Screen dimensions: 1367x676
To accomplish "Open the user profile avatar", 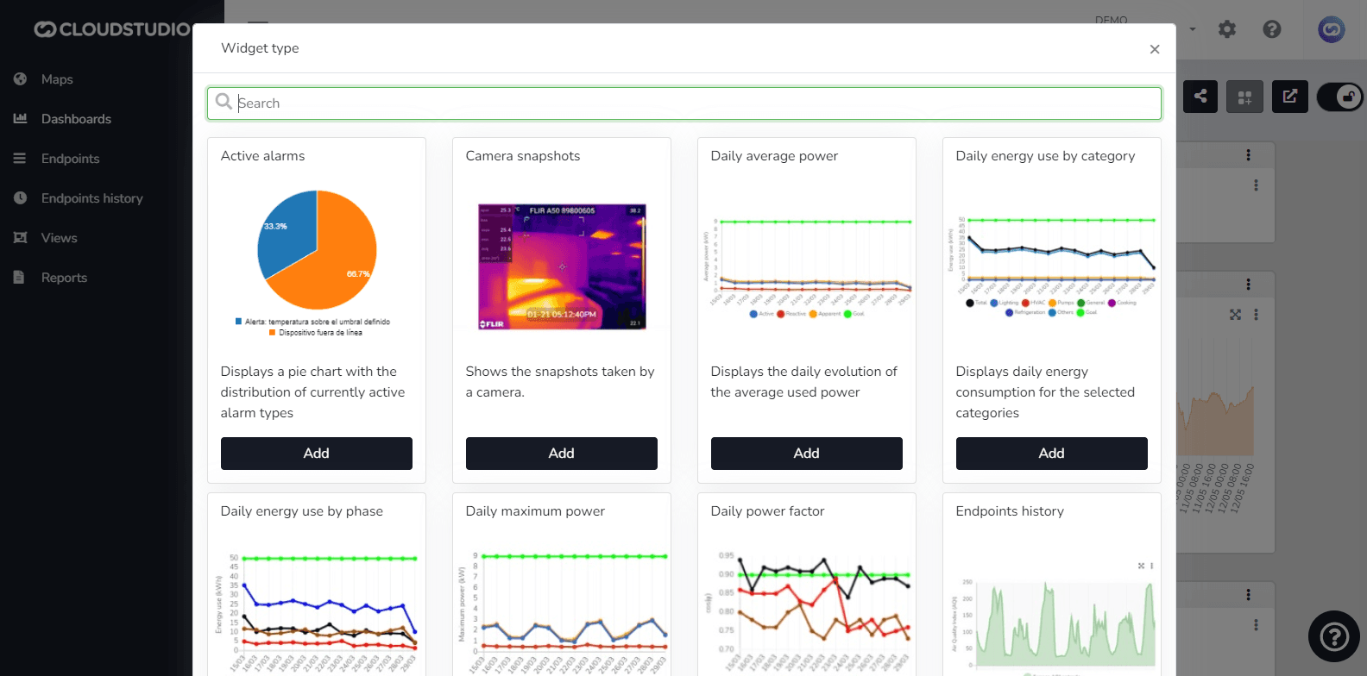I will pos(1331,29).
